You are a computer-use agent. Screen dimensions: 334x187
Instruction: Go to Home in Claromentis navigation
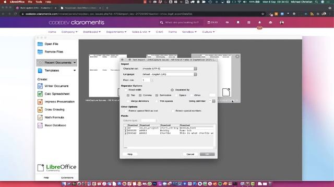coord(52,32)
